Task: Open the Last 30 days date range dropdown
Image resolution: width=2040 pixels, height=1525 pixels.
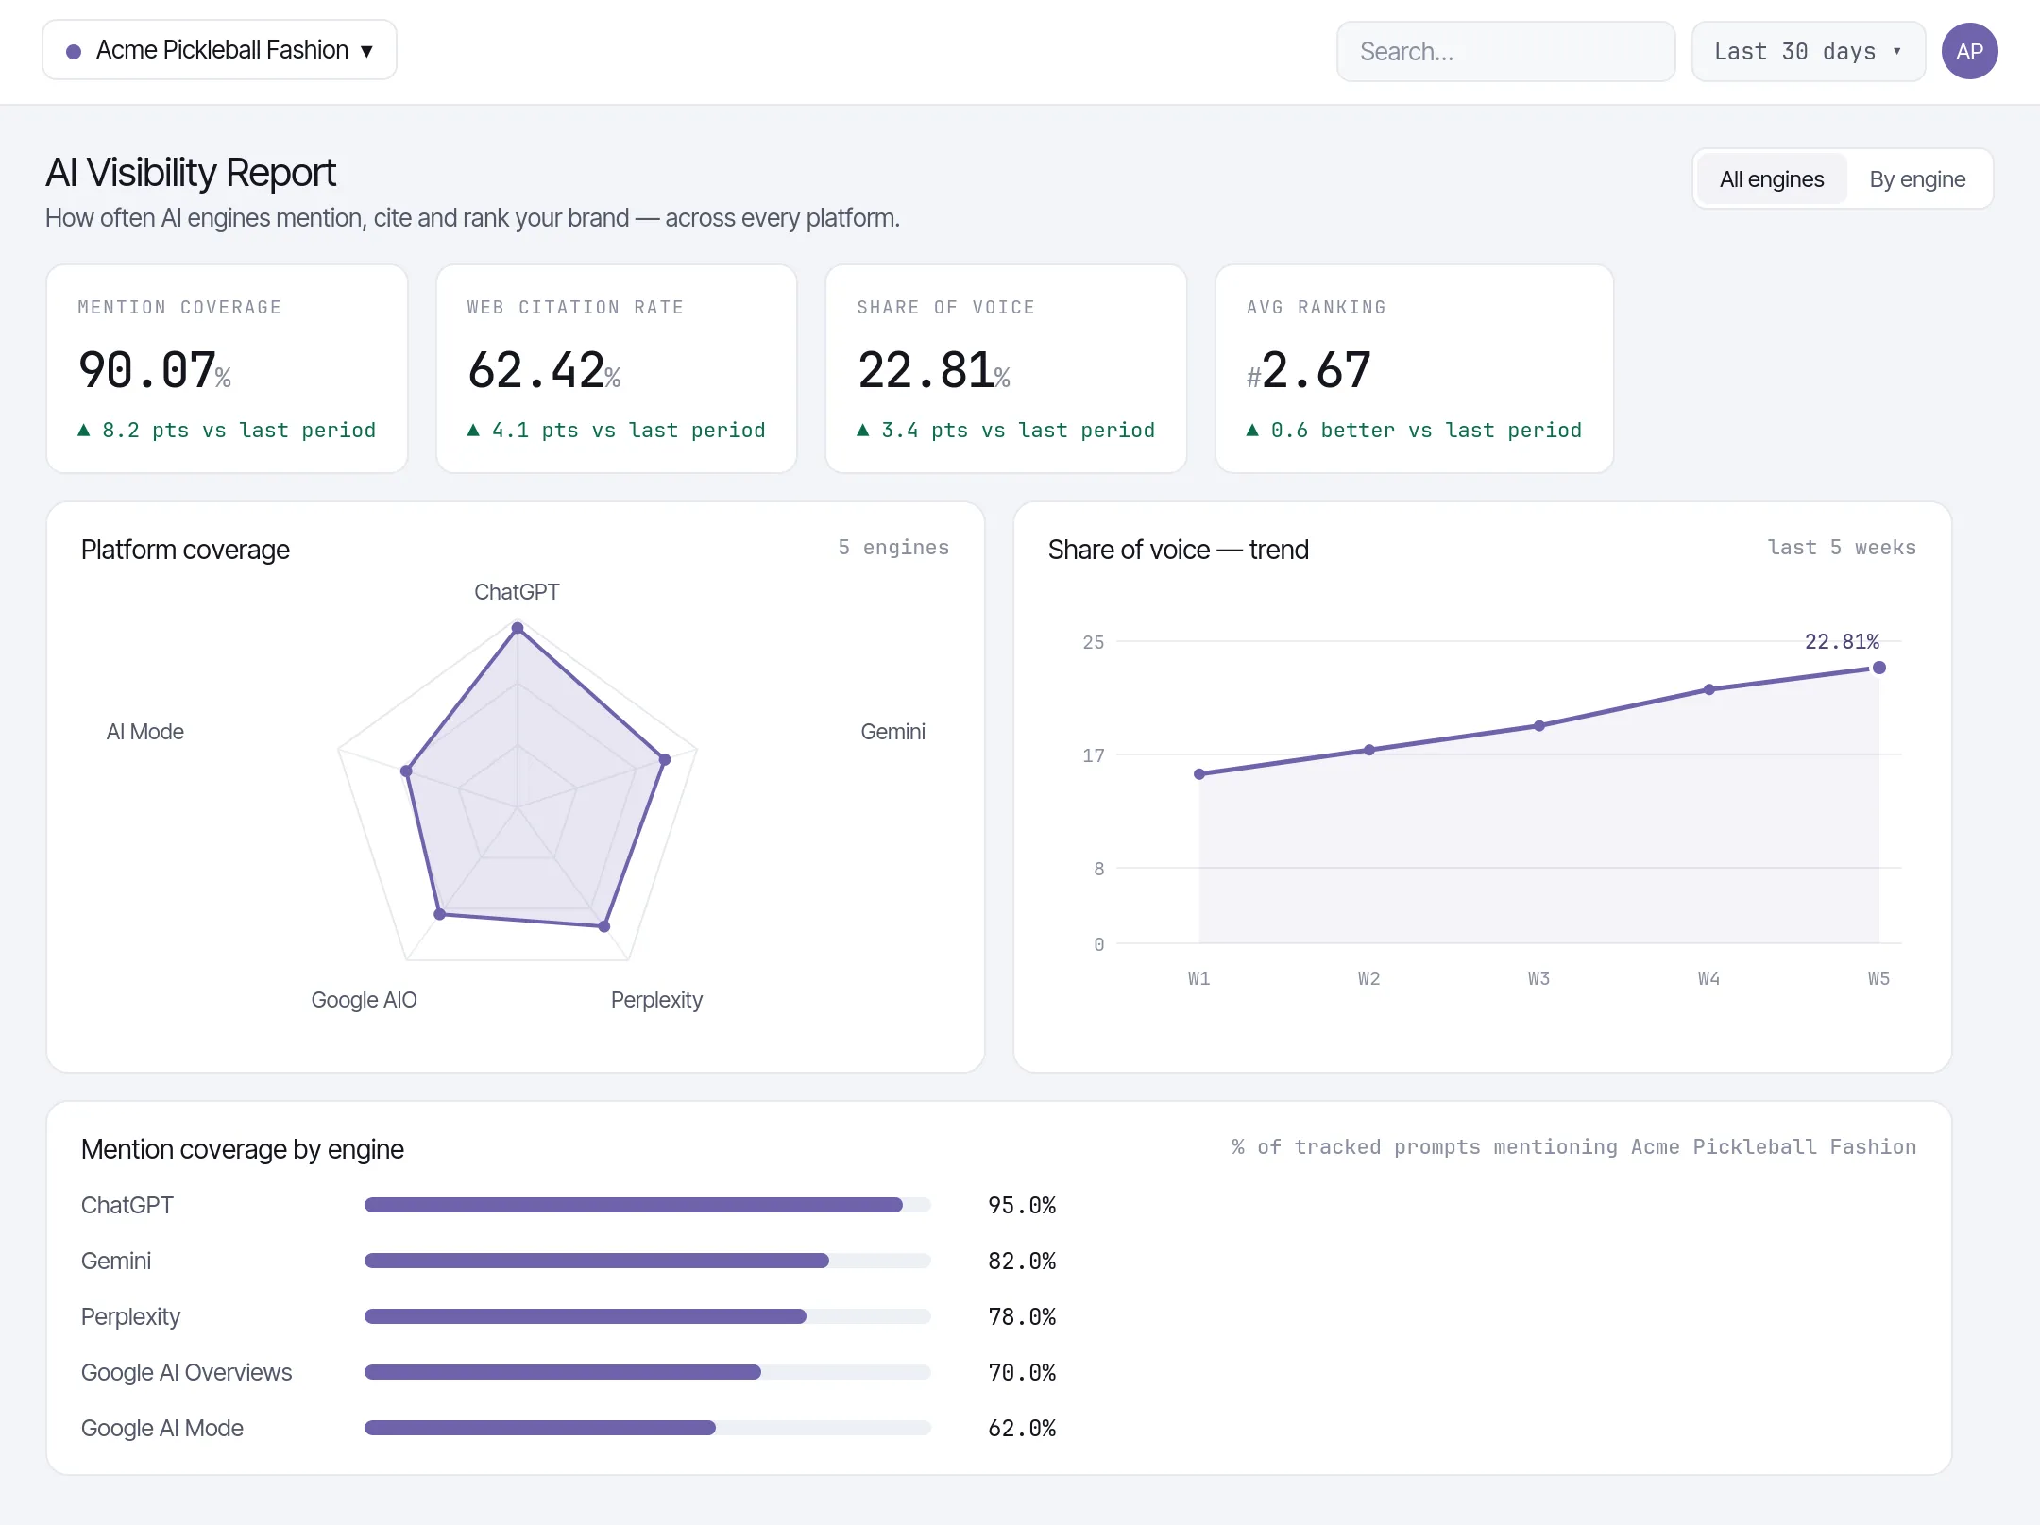Action: click(x=1808, y=51)
